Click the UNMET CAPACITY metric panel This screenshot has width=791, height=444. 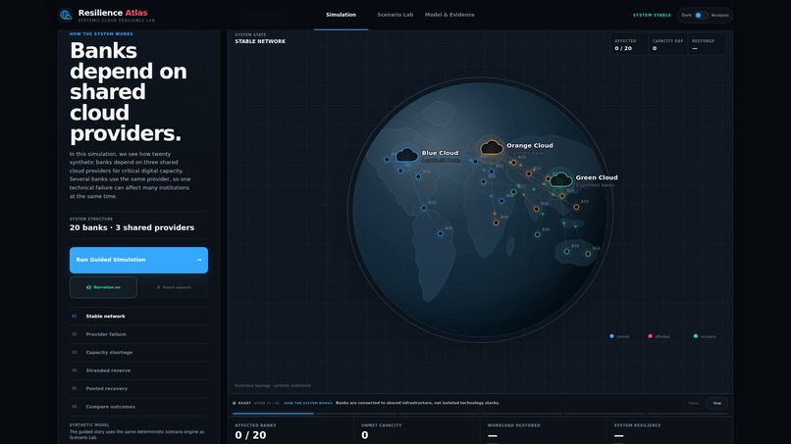click(417, 431)
